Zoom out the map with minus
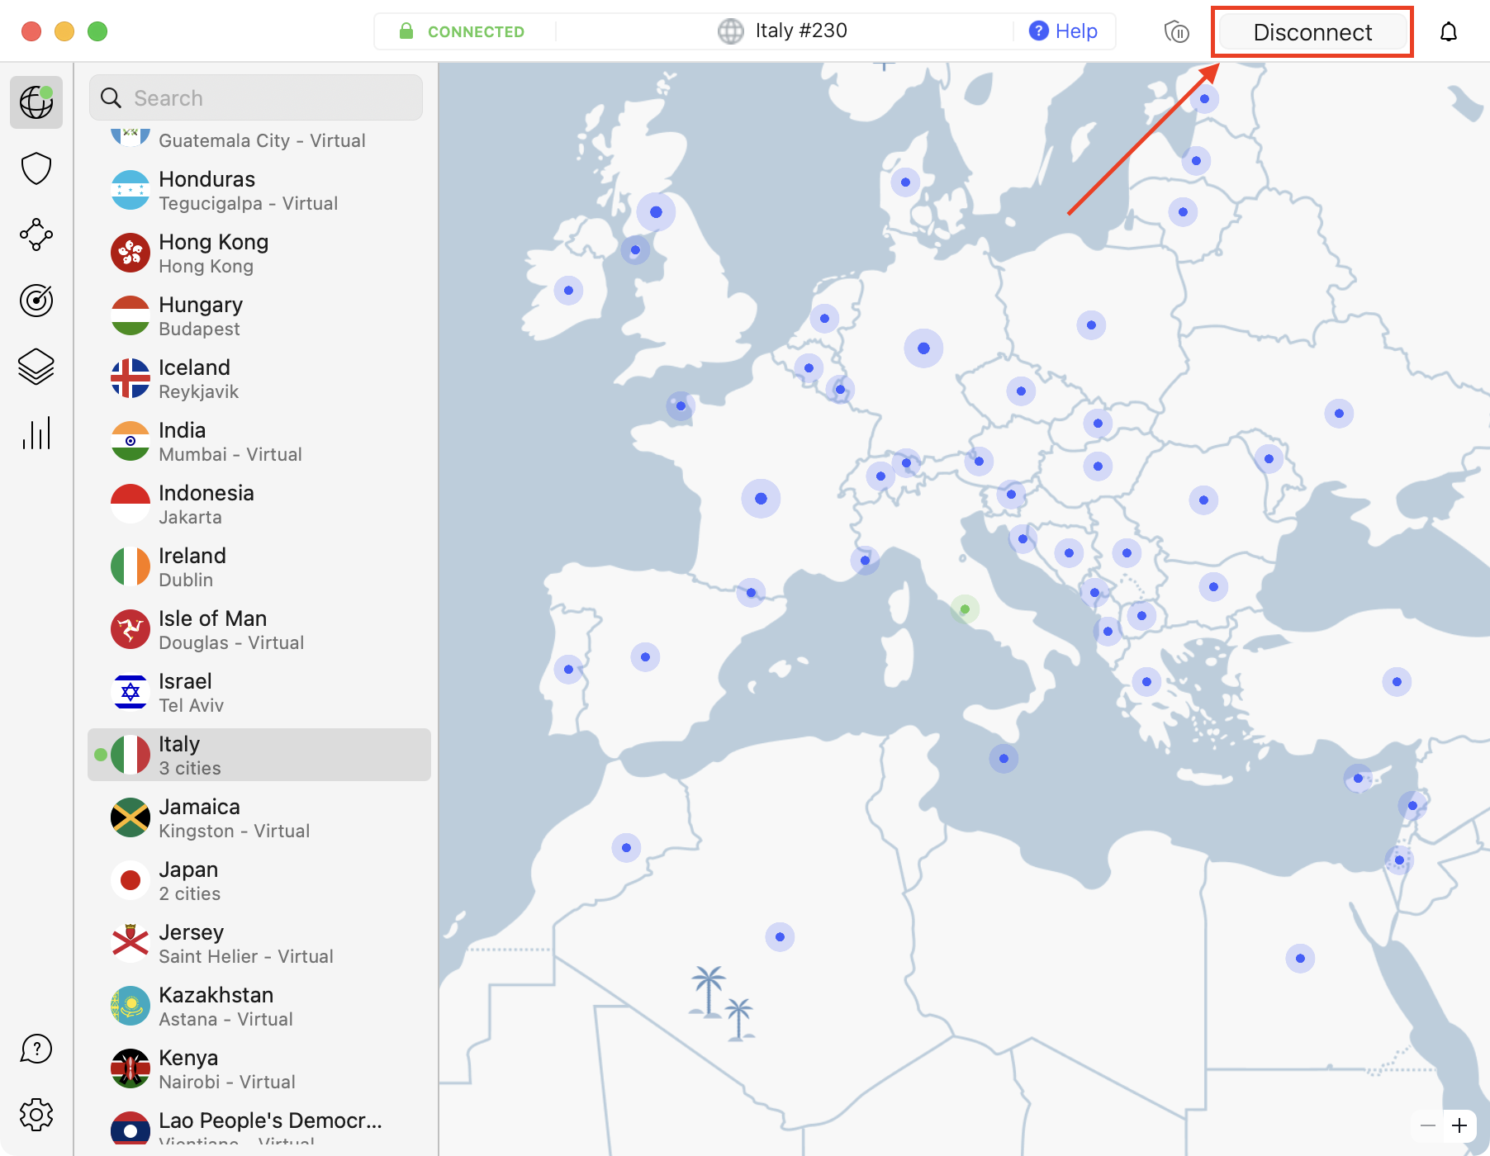 [x=1428, y=1125]
